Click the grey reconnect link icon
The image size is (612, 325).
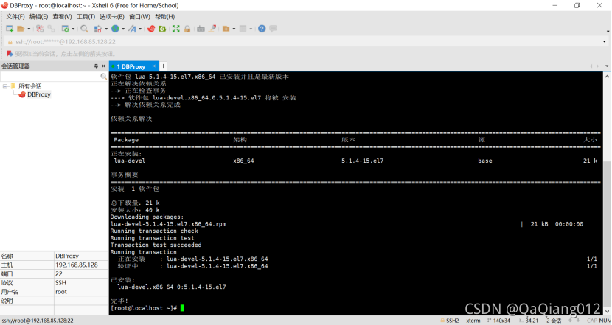tap(51, 29)
